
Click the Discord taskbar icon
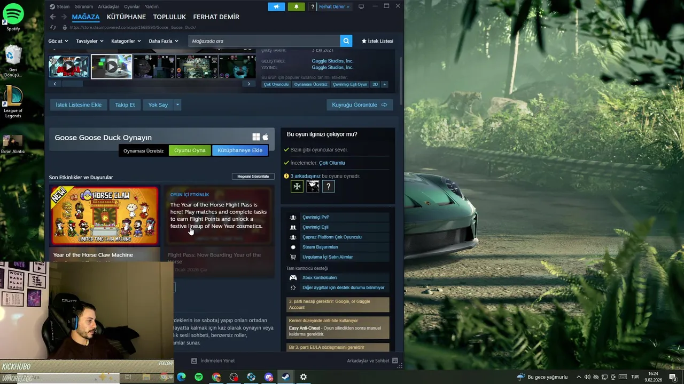click(269, 377)
